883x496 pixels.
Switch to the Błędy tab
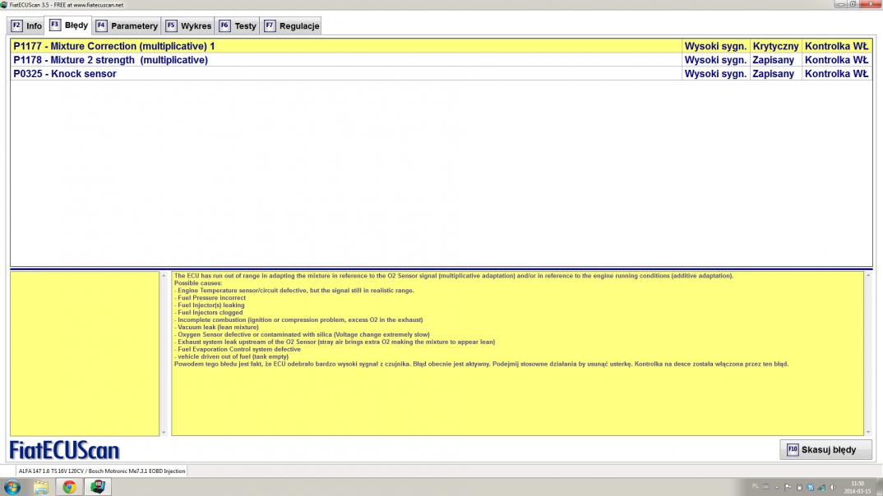coord(69,25)
